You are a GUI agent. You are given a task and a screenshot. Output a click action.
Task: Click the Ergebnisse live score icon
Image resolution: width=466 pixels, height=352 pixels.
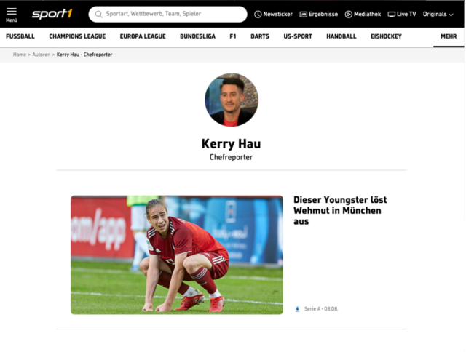[303, 15]
